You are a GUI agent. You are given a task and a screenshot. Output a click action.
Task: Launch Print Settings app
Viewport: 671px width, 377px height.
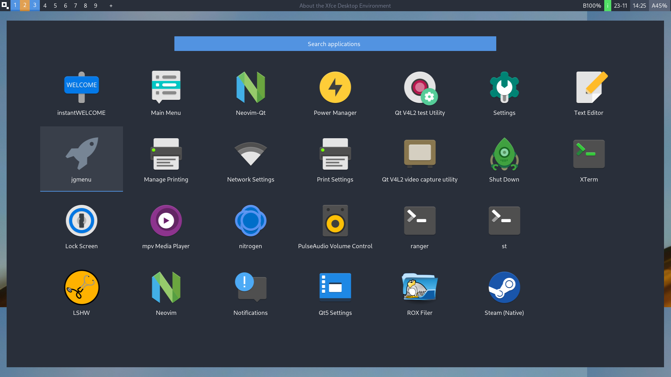tap(335, 154)
